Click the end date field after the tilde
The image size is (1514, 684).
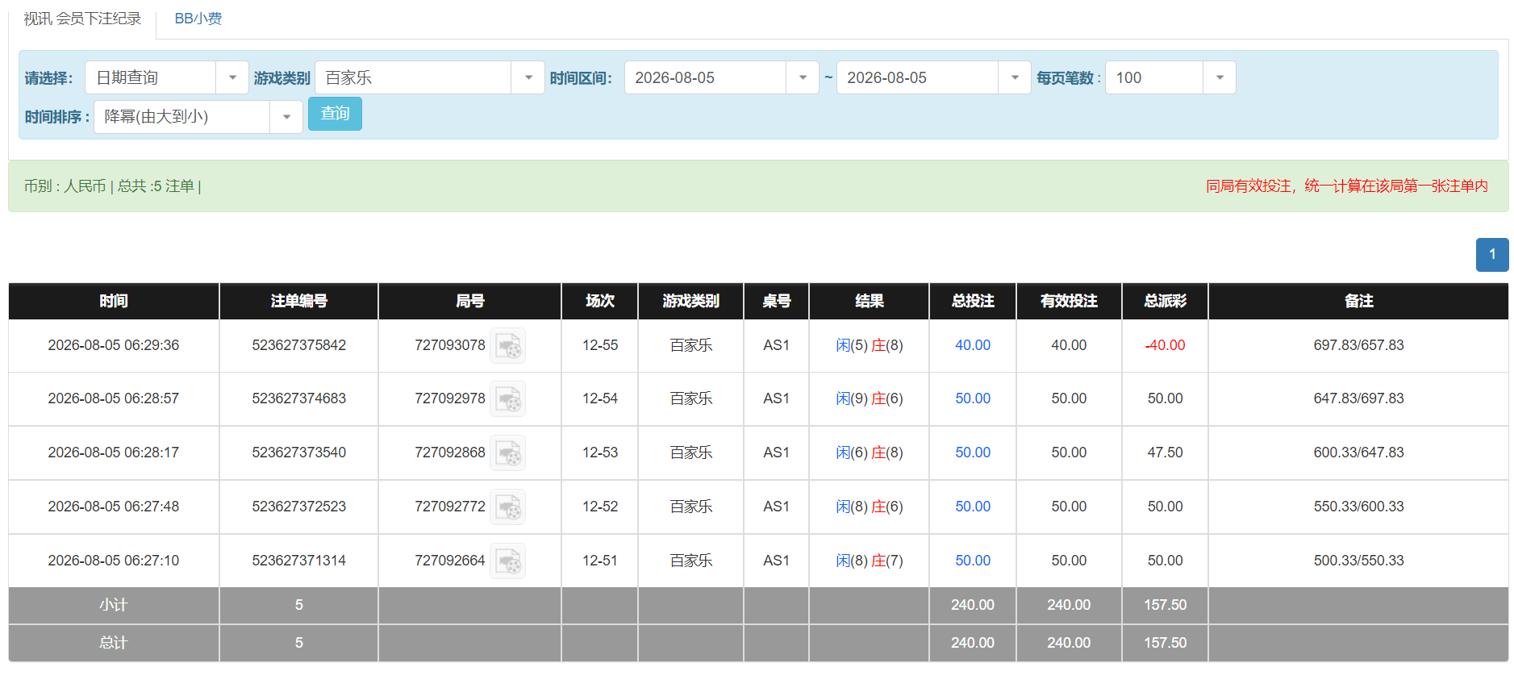[x=934, y=77]
